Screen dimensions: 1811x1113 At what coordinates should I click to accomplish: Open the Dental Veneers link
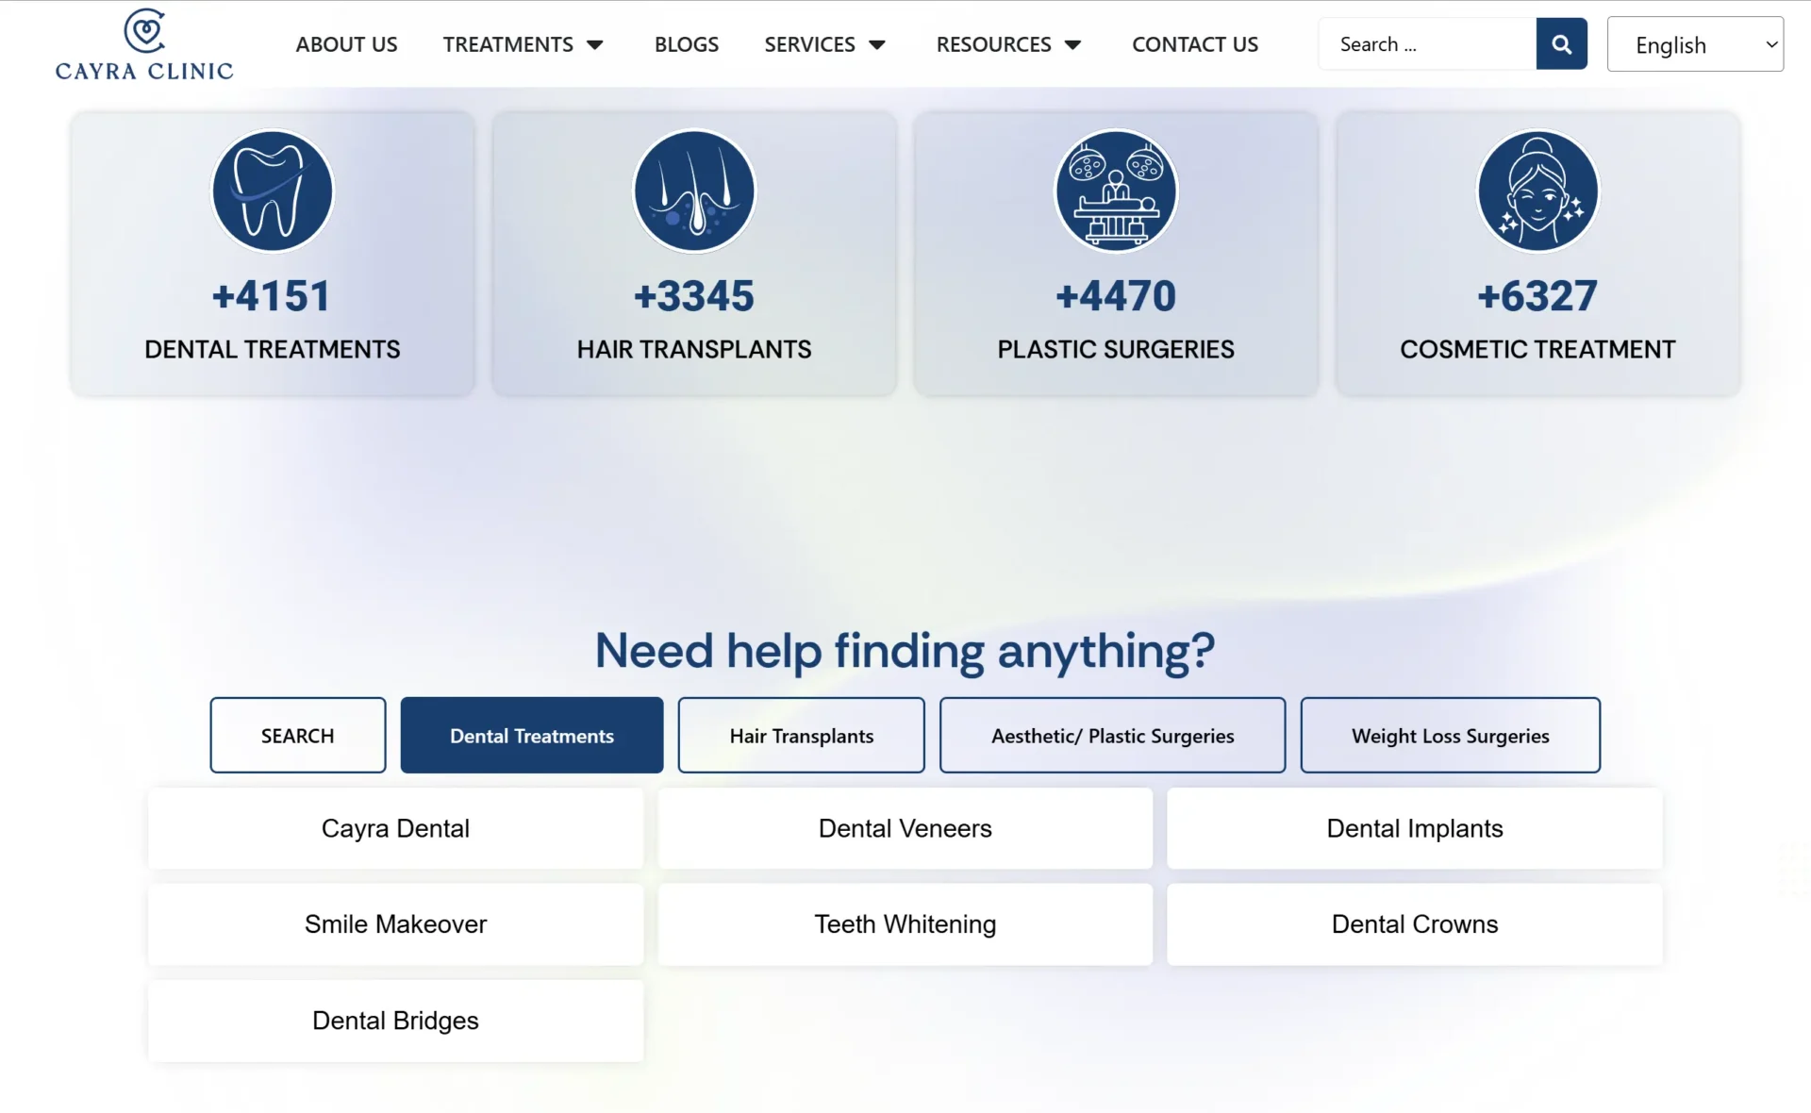(x=905, y=828)
